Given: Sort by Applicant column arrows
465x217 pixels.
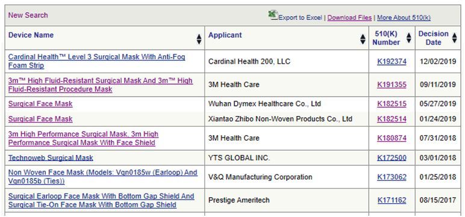Looking at the screenshot, I should click(x=363, y=40).
